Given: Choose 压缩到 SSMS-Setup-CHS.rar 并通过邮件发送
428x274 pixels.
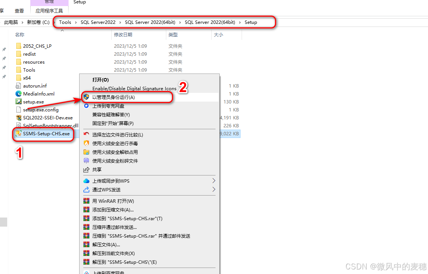Looking at the screenshot, I should coord(141,236).
